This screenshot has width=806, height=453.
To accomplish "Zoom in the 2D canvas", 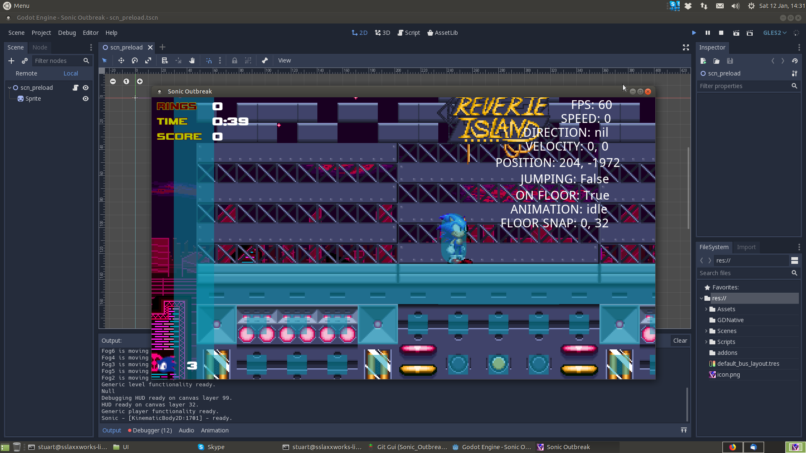I will click(140, 81).
